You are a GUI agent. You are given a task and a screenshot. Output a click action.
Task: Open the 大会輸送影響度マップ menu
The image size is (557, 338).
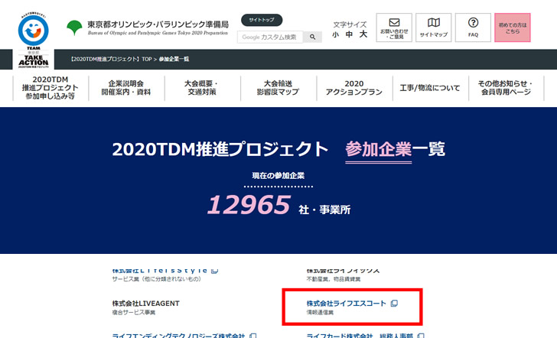coord(278,88)
